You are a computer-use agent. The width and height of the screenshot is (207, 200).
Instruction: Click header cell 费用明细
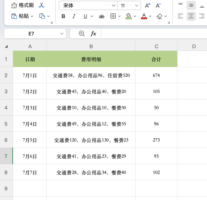pyautogui.click(x=91, y=59)
